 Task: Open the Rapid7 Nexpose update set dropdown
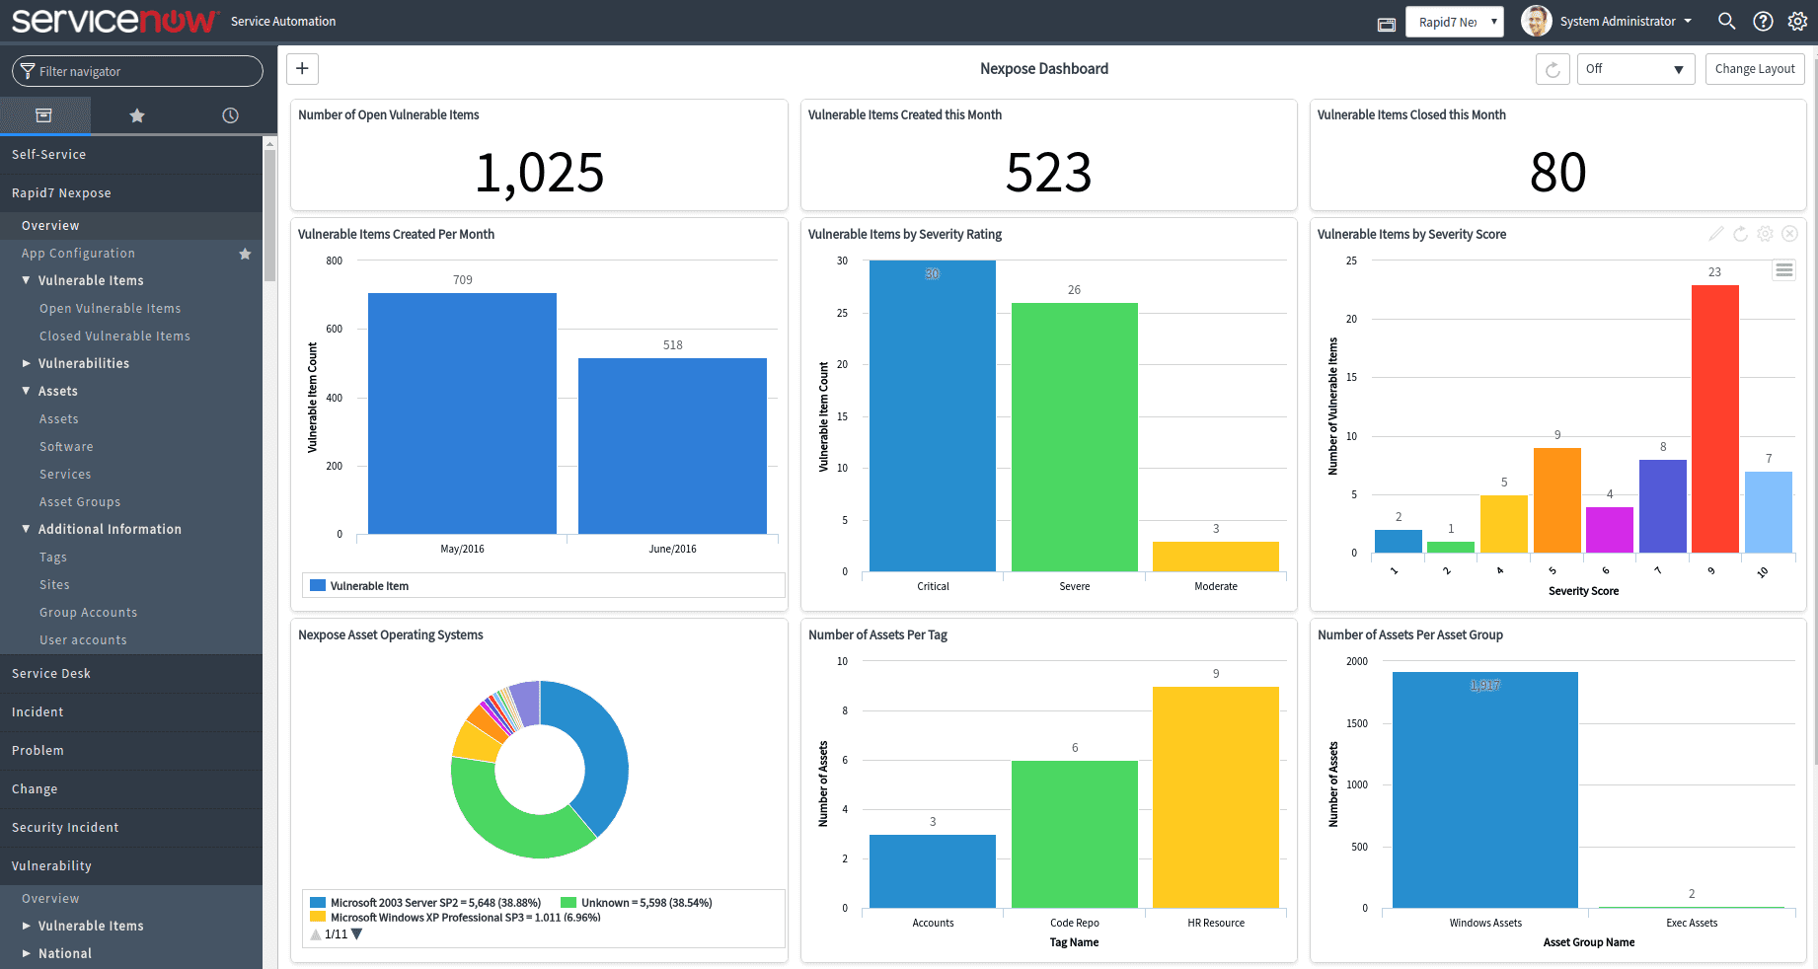point(1455,21)
